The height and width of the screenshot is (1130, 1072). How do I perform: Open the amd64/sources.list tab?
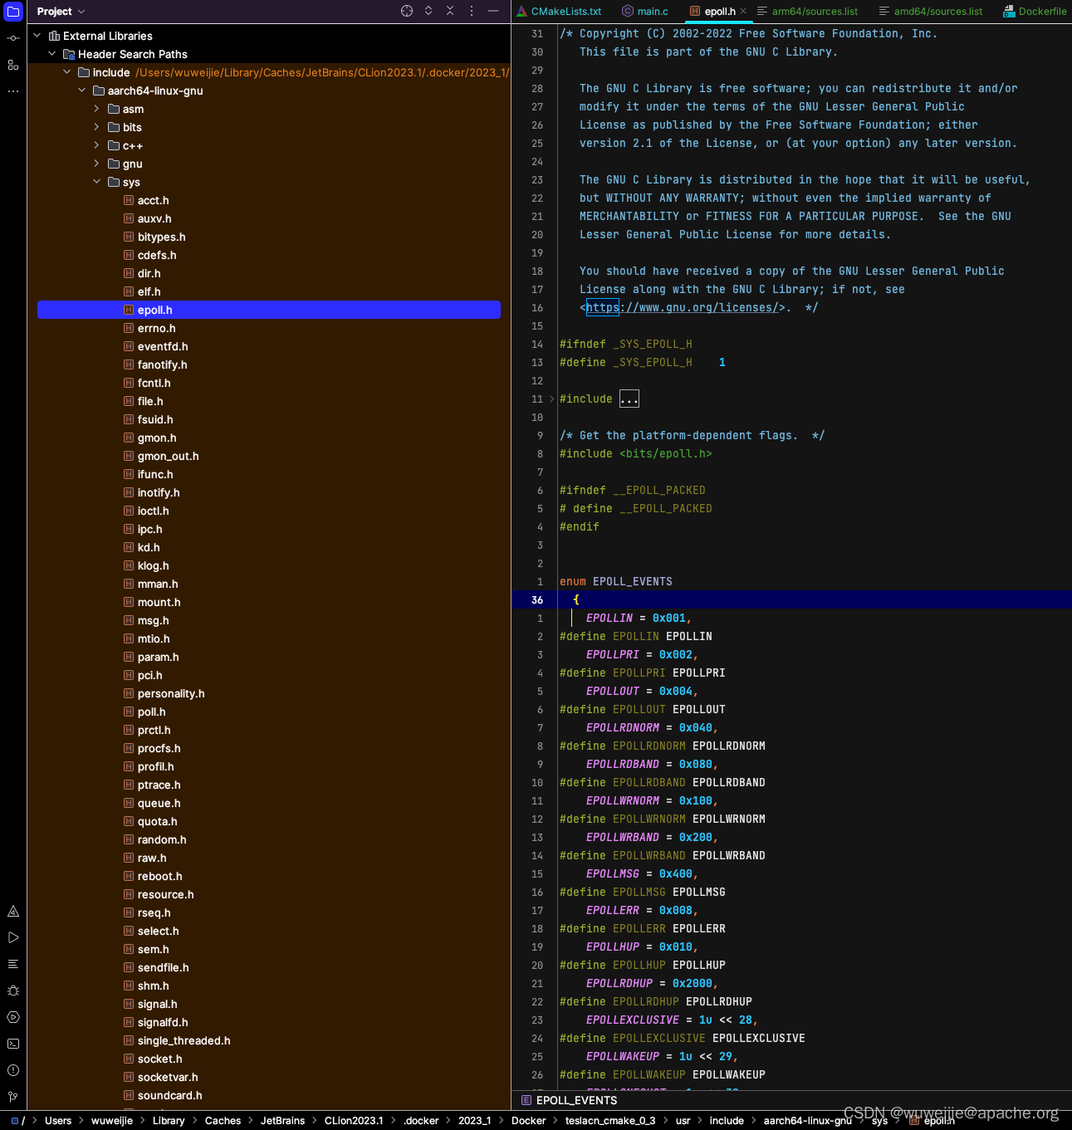tap(930, 12)
